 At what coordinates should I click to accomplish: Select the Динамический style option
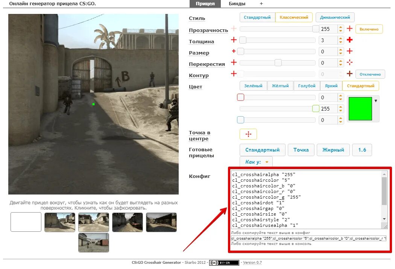tap(335, 17)
